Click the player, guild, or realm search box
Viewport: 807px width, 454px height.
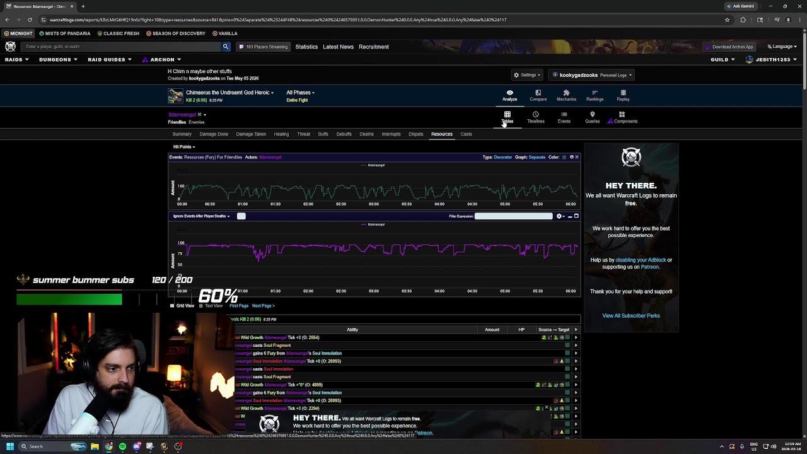click(122, 47)
